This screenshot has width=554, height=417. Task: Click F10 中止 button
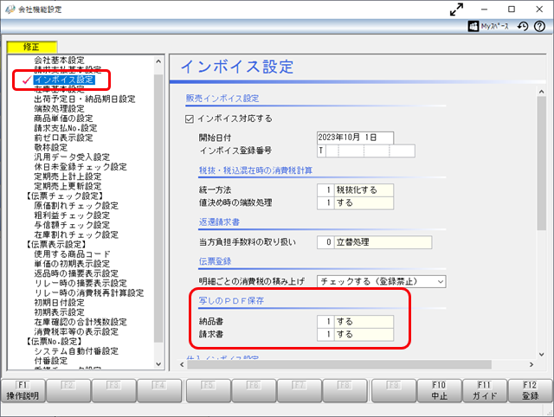click(x=439, y=390)
